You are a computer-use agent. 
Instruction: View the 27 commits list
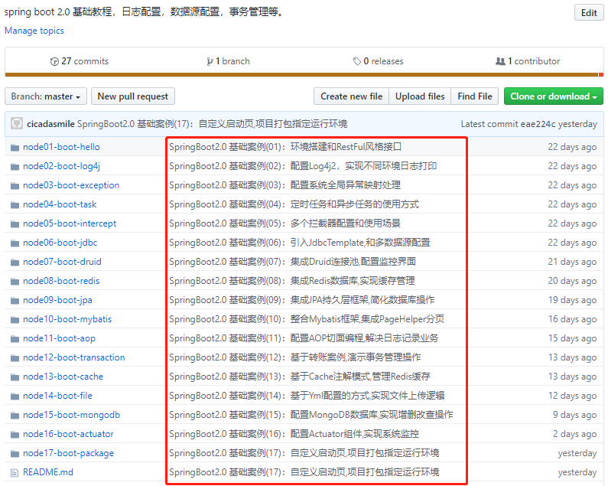point(80,61)
